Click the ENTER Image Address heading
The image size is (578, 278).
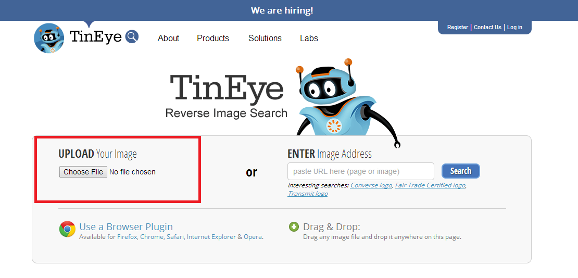(330, 154)
